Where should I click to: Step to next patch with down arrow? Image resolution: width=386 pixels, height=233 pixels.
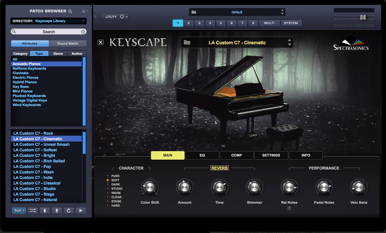pyautogui.click(x=45, y=211)
